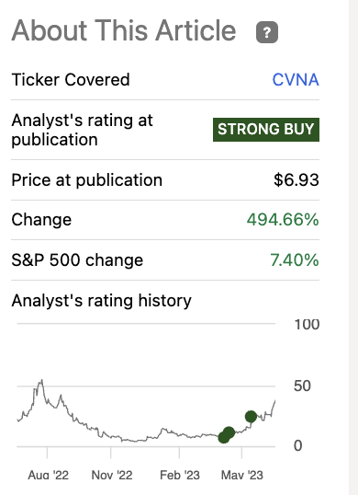The width and height of the screenshot is (358, 495).
Task: Click the Ticker Covered label
Action: (x=71, y=79)
